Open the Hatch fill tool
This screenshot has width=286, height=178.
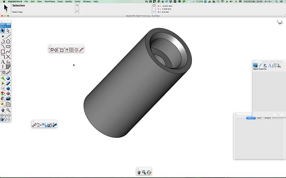click(x=8, y=67)
